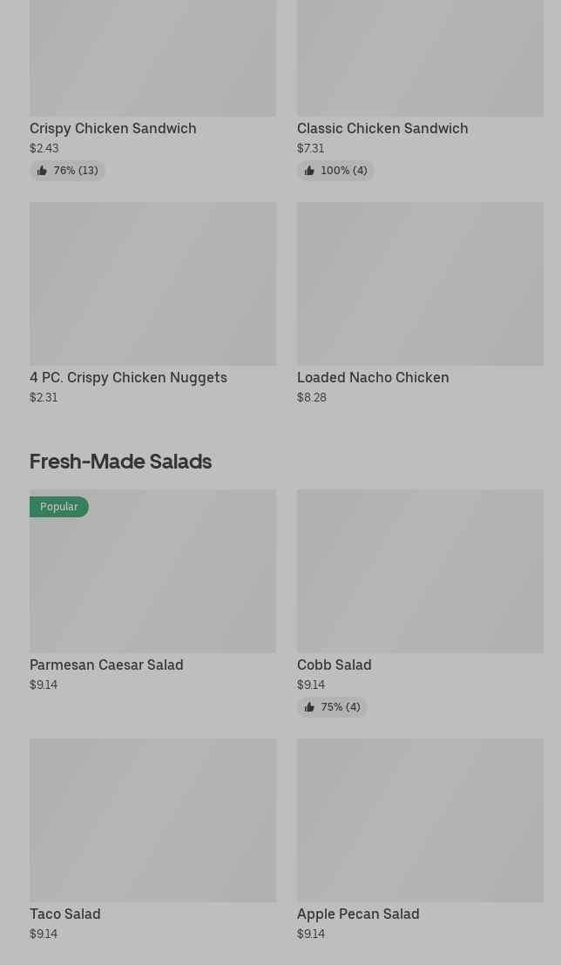Click the Crispy Chicken Sandwich title
Image resolution: width=561 pixels, height=965 pixels.
(112, 129)
